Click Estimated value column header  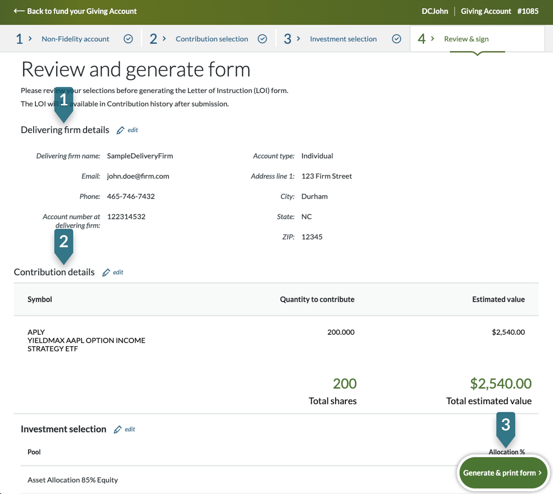[x=498, y=299]
